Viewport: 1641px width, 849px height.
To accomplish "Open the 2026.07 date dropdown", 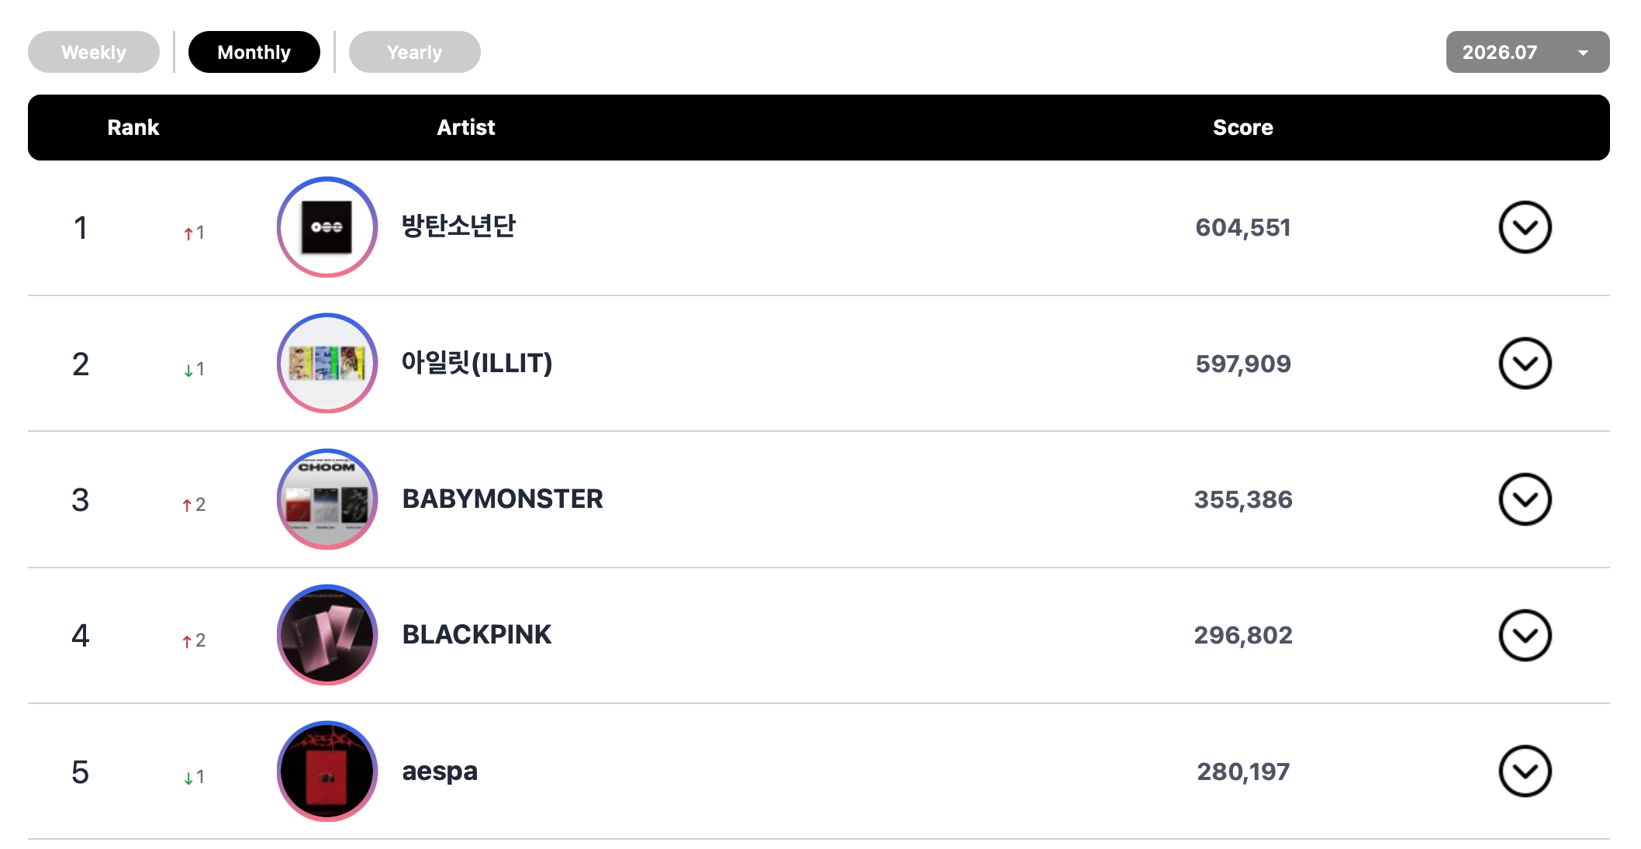I will click(x=1527, y=52).
